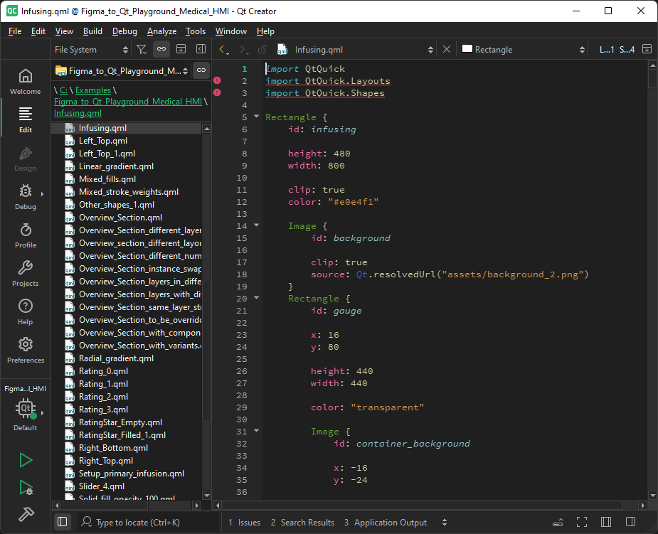
Task: Toggle left sidebar from bottom-right icons
Action: (x=606, y=522)
